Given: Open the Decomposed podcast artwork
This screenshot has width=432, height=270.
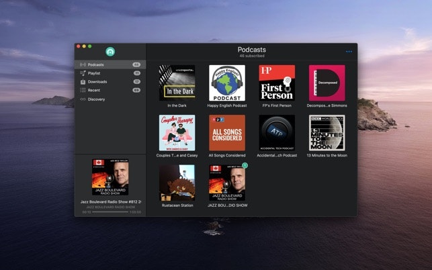Looking at the screenshot, I should coord(327,83).
